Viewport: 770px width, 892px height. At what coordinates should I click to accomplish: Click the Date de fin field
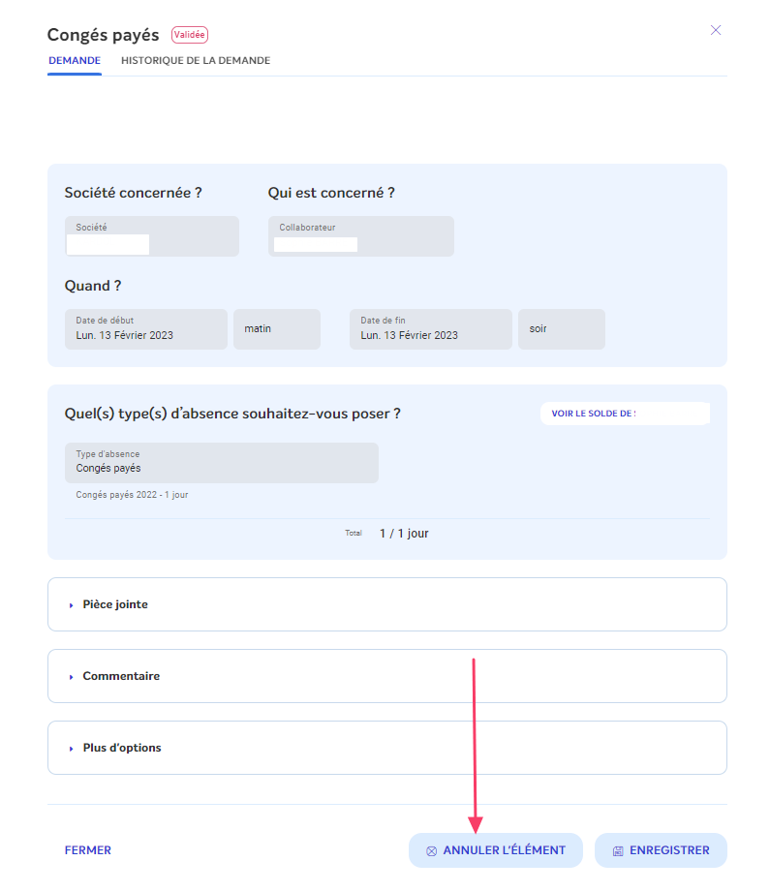tap(430, 329)
